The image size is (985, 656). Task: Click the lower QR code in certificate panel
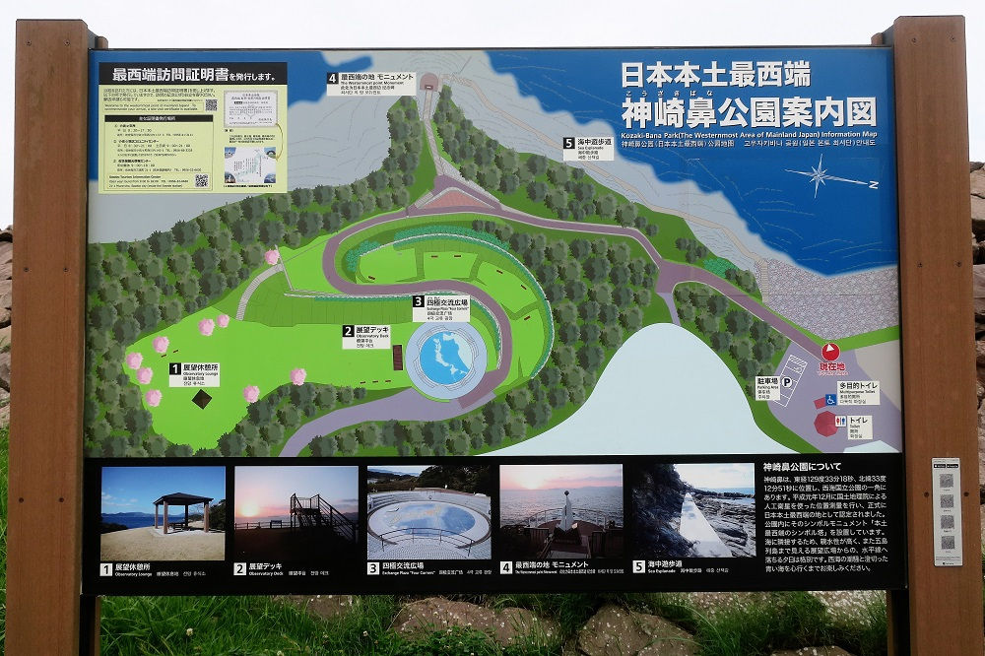[201, 181]
